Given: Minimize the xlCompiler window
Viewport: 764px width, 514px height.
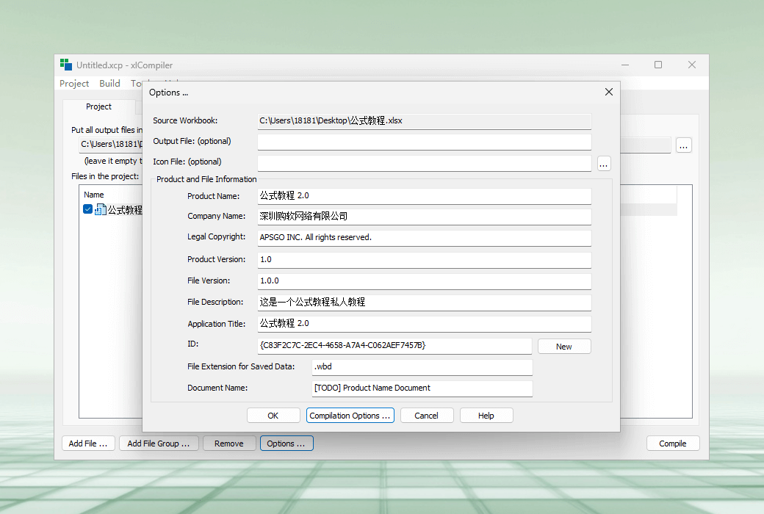Looking at the screenshot, I should coord(625,65).
